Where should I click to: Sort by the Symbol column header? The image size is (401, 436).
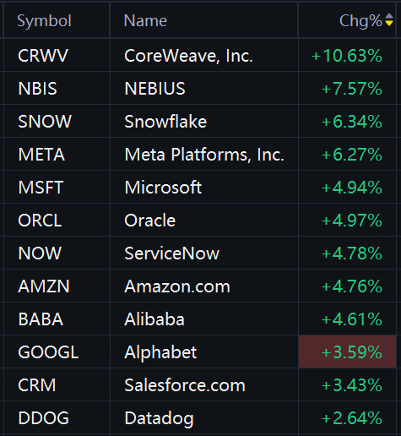pos(44,21)
